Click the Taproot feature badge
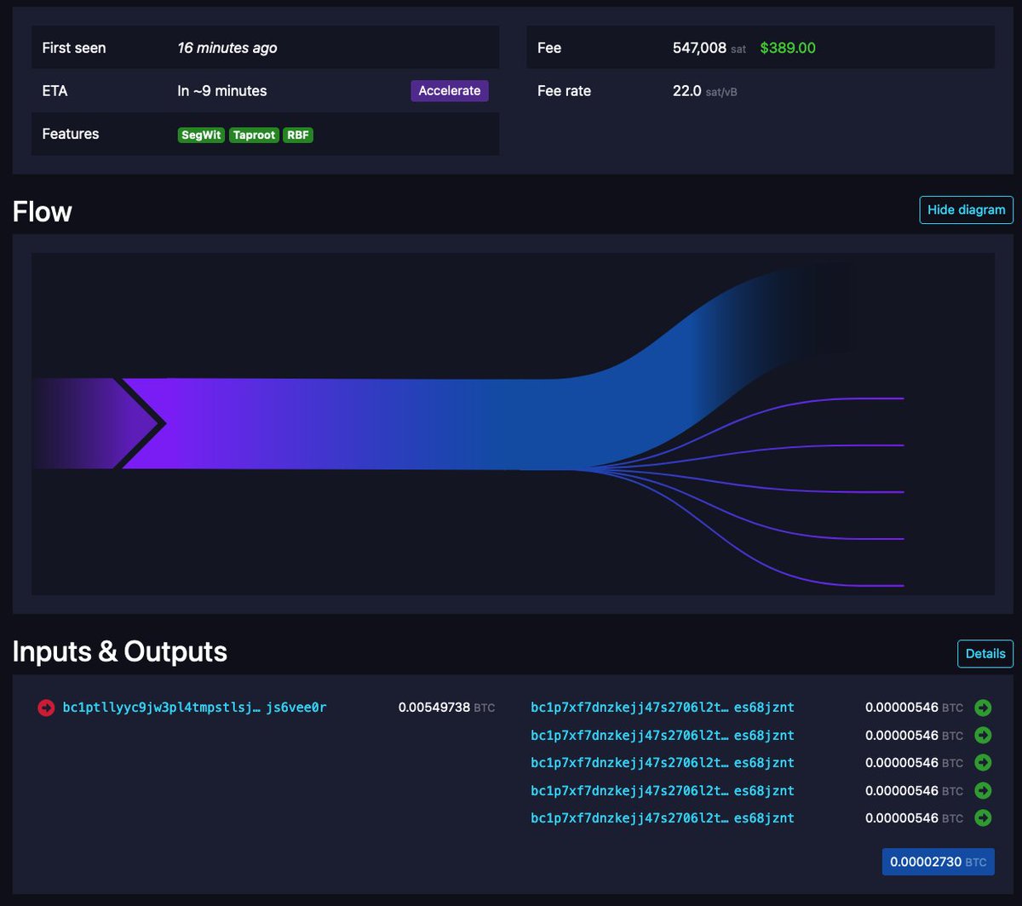Viewport: 1022px width, 906px height. point(254,135)
